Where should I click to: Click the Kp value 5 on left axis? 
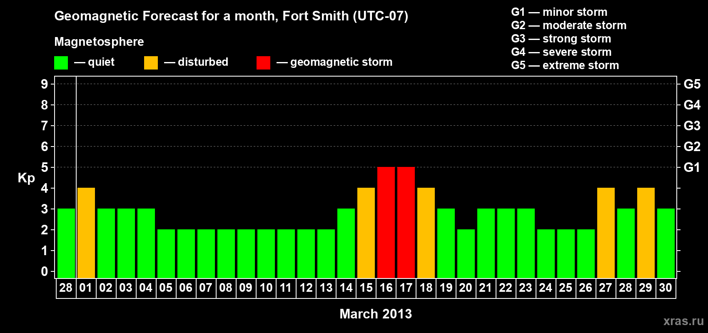[x=45, y=167]
